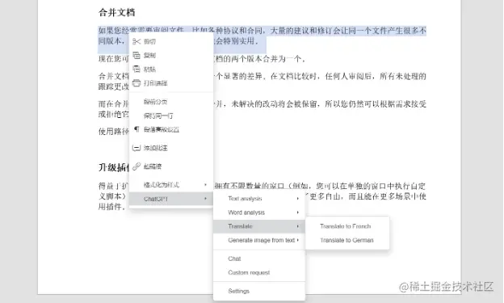
Task: Choose 超链接 entry
Action: [x=171, y=166]
